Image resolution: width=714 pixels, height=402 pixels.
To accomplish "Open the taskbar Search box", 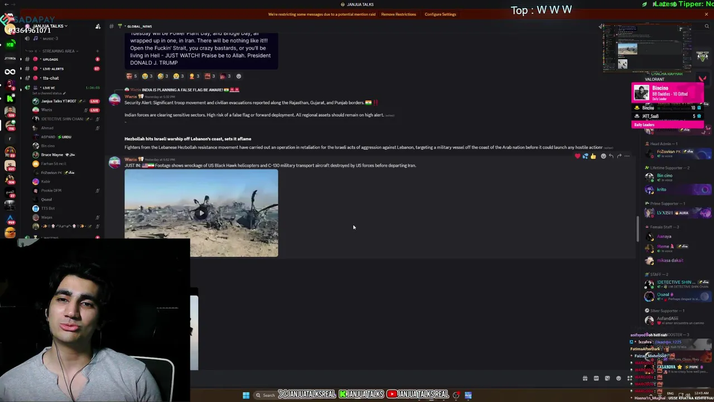I will click(x=266, y=395).
